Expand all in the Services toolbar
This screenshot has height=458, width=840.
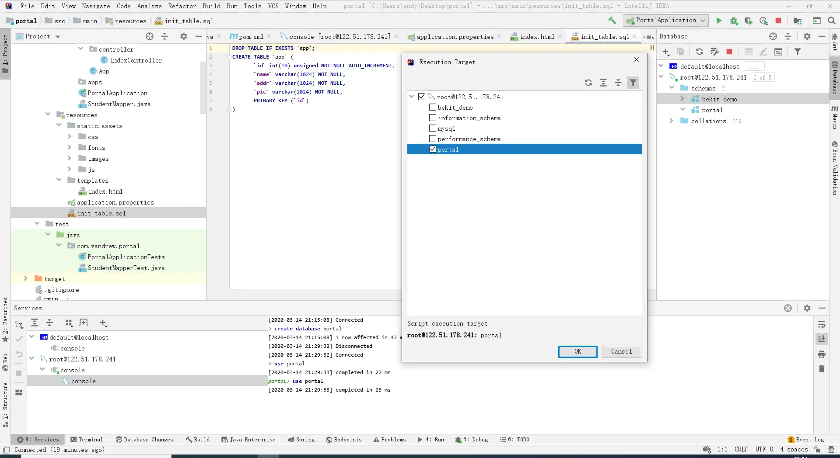click(35, 323)
